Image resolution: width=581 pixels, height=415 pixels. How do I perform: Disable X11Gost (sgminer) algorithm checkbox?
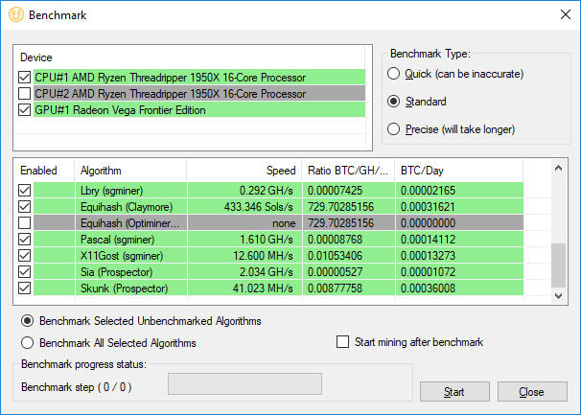point(25,256)
